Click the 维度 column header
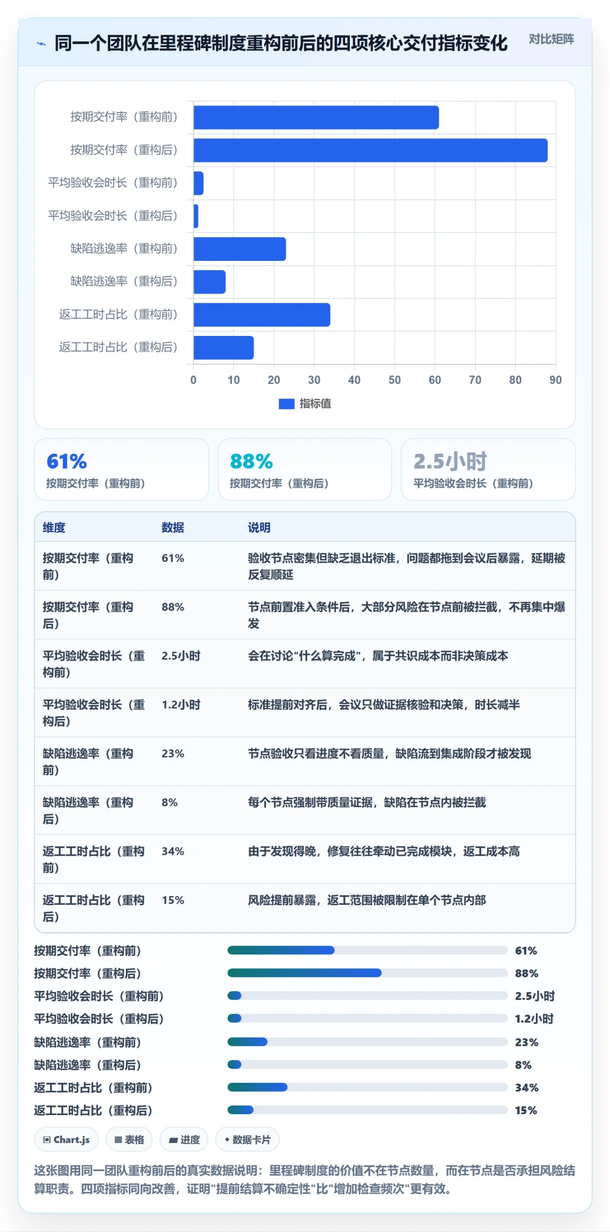Screen dimensions: 610x1232 tap(54, 527)
